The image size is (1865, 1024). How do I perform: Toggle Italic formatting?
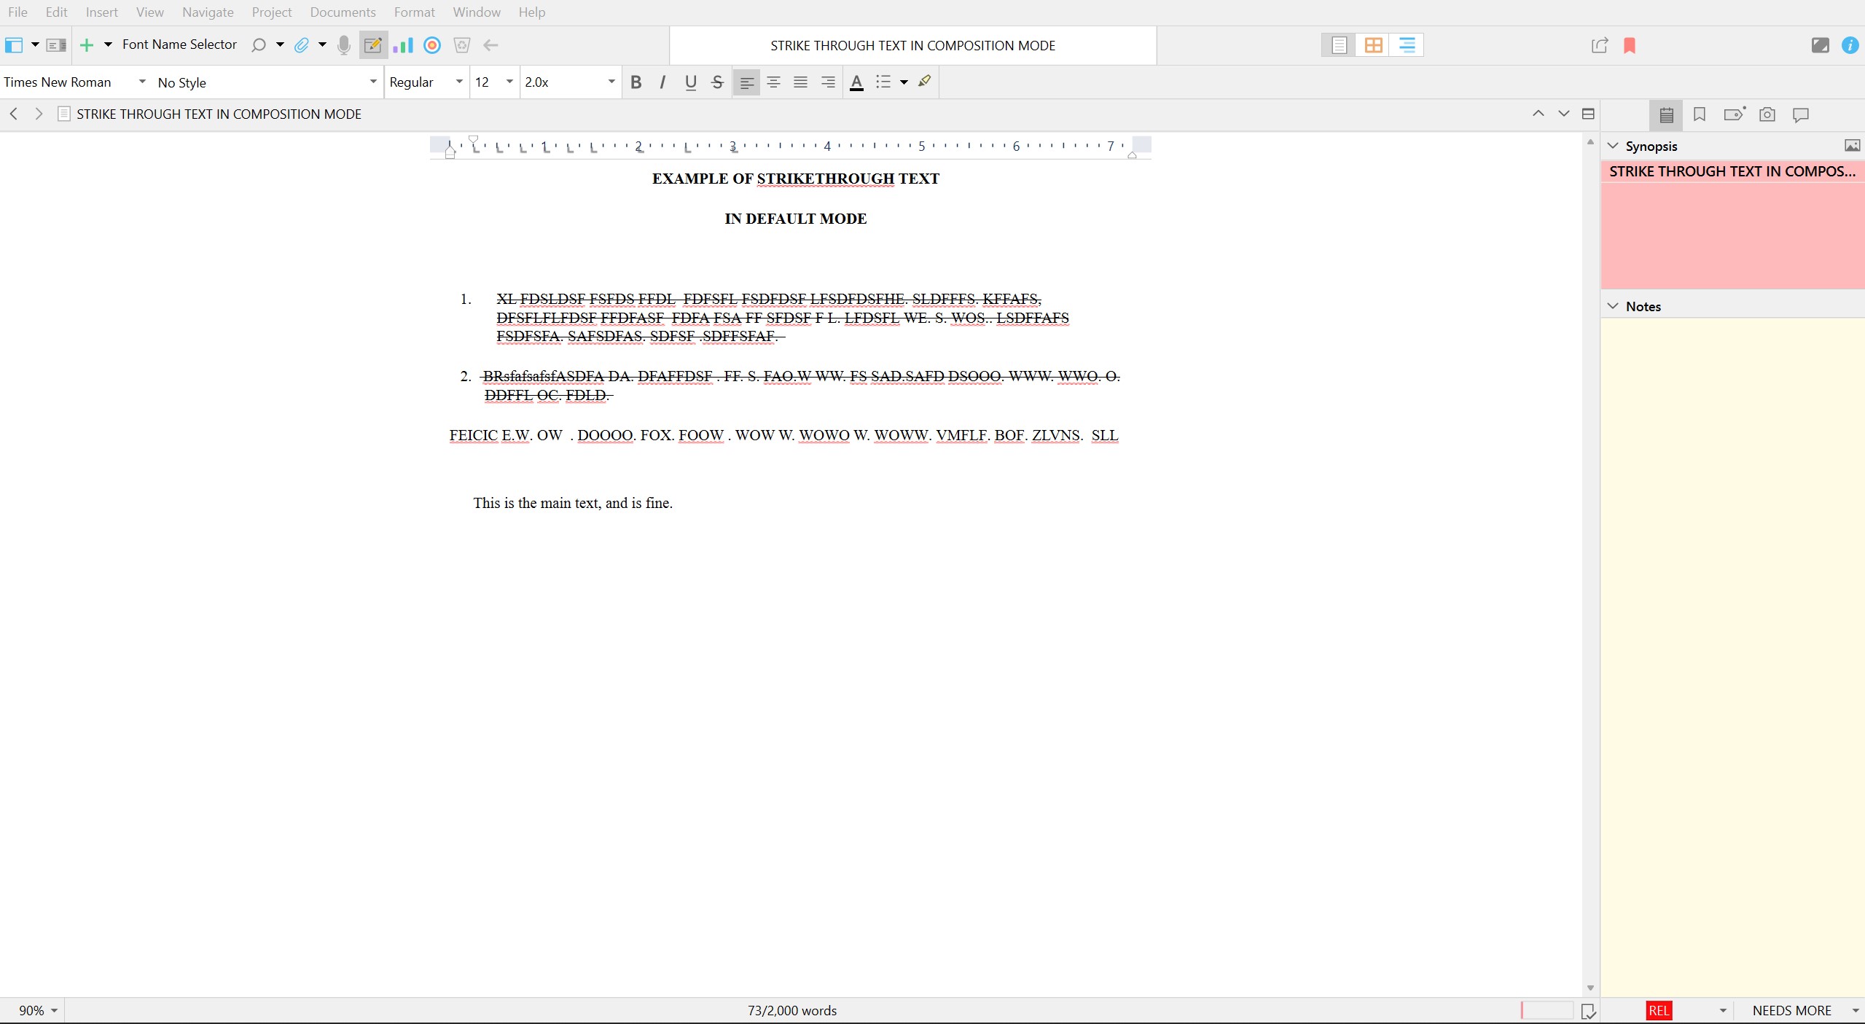[x=662, y=82]
